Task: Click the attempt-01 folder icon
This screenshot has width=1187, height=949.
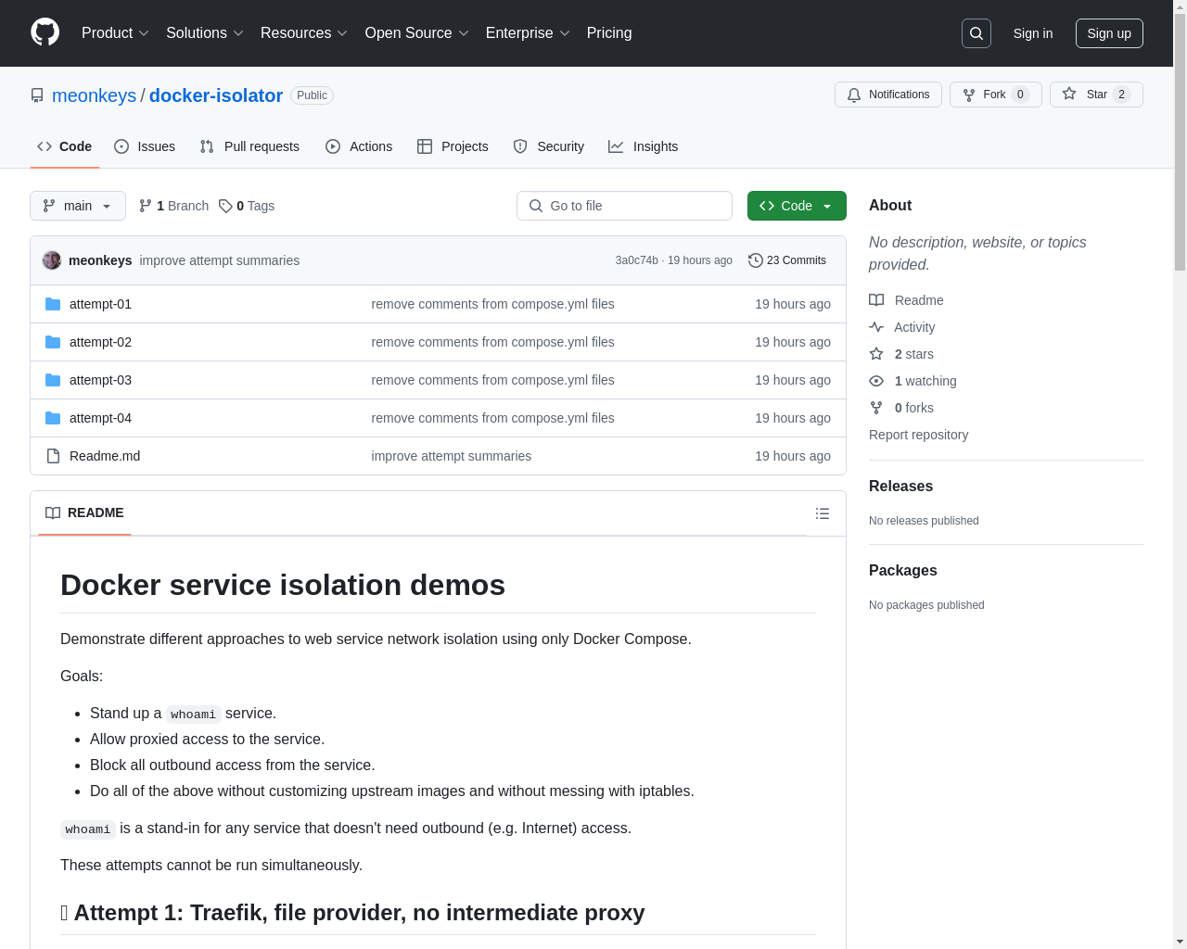Action: tap(53, 304)
